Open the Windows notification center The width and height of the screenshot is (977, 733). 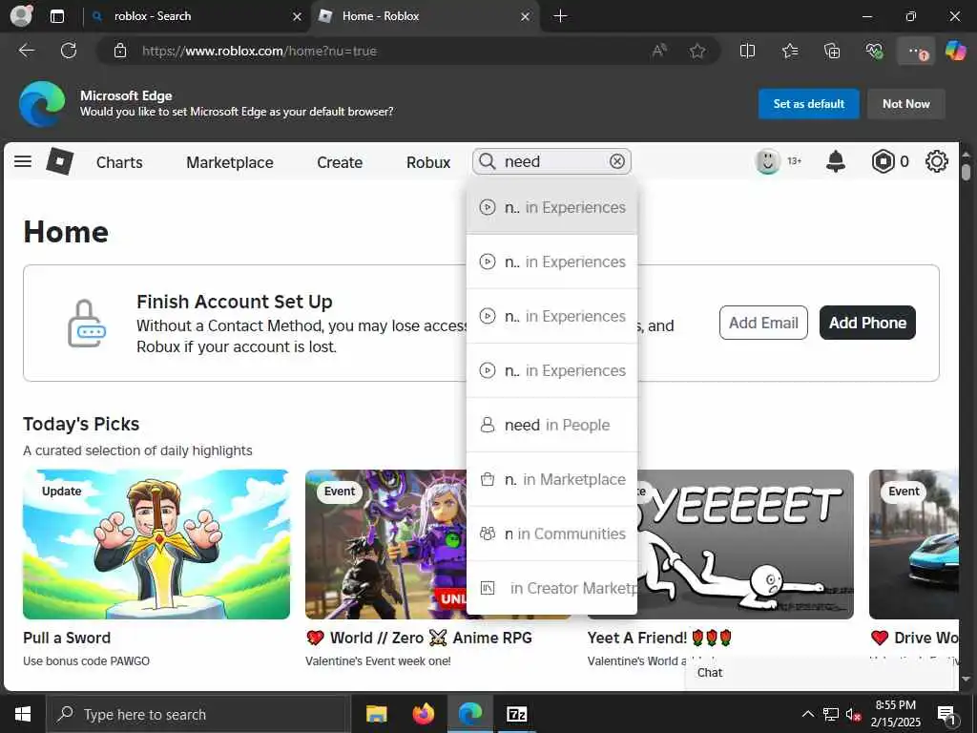[947, 715]
